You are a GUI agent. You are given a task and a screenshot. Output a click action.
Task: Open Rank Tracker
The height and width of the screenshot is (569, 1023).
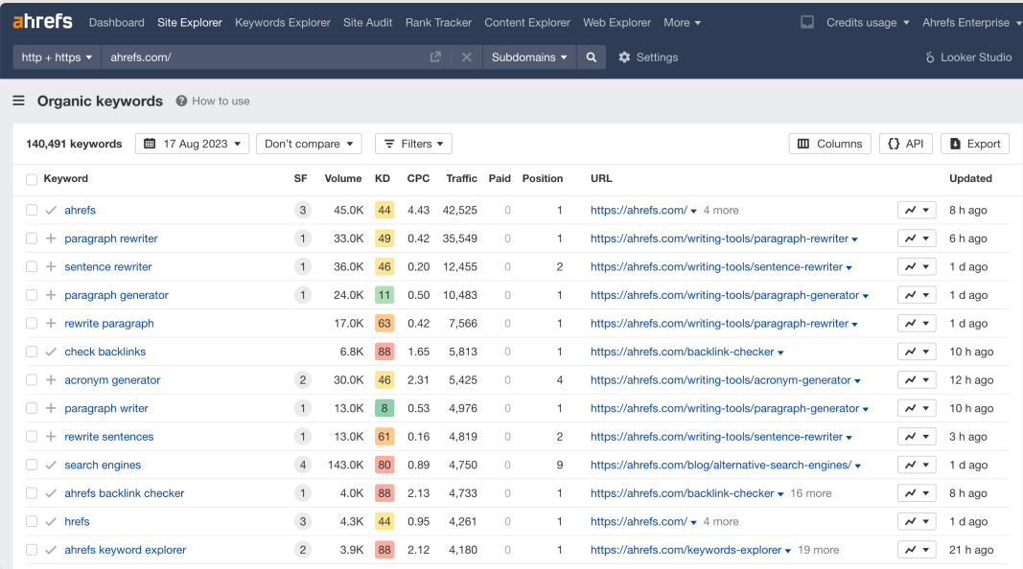438,22
